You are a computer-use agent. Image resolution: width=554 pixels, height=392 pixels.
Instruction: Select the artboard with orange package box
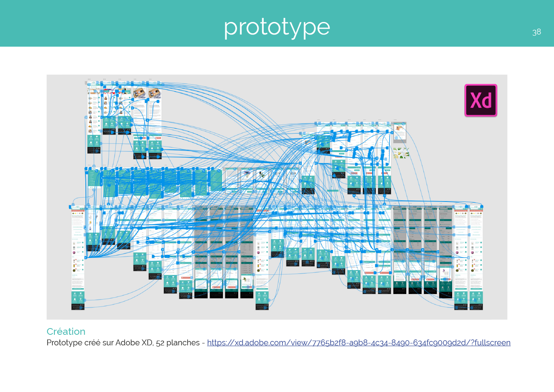(399, 132)
